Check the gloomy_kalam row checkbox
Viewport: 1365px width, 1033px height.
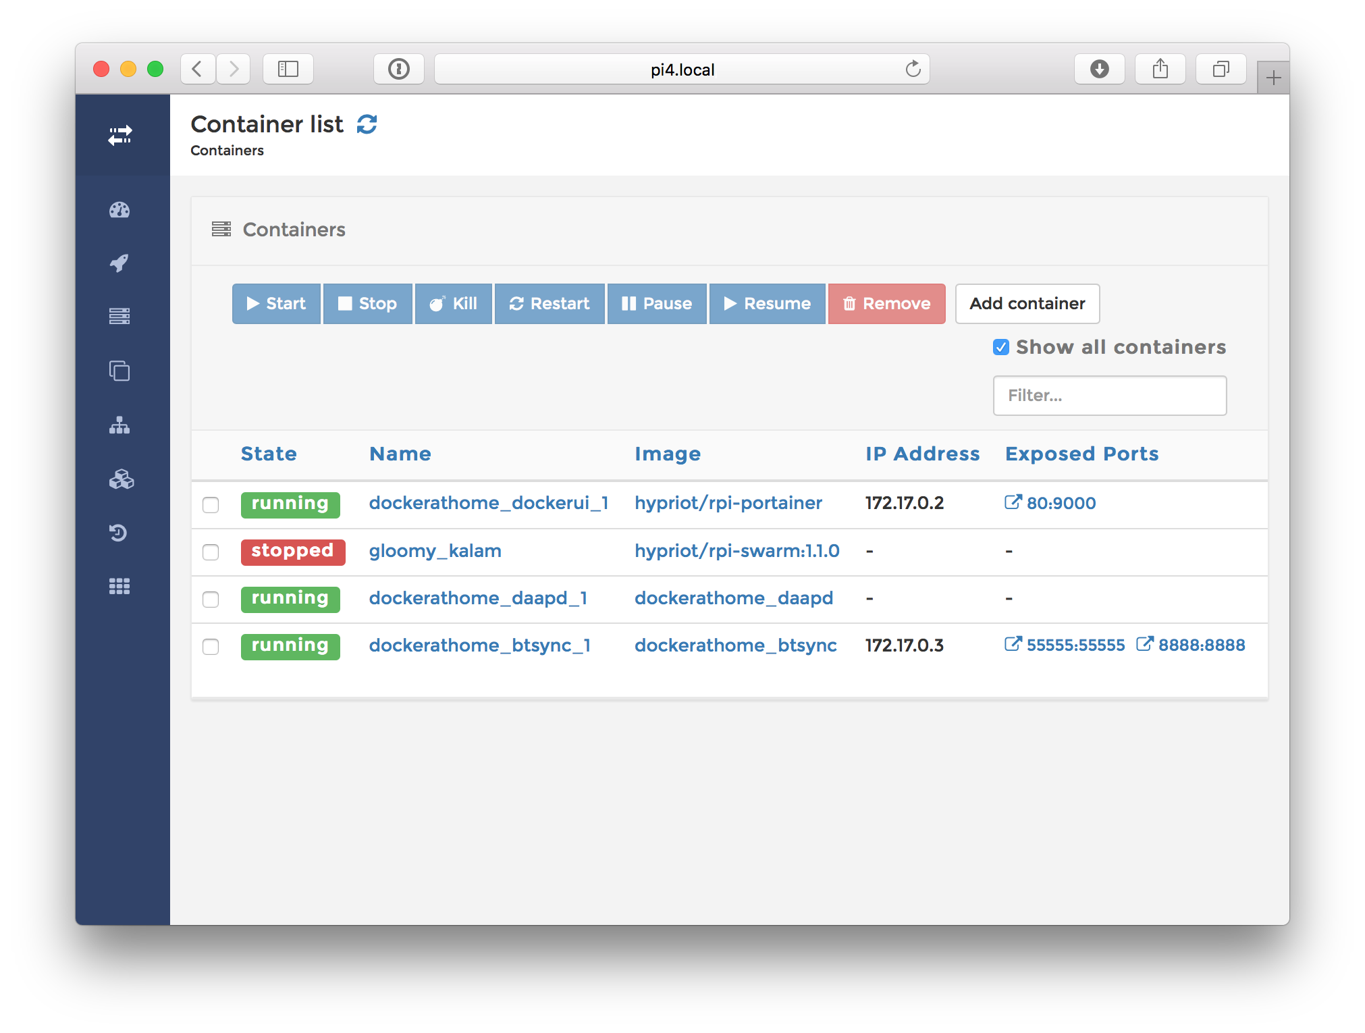[210, 552]
